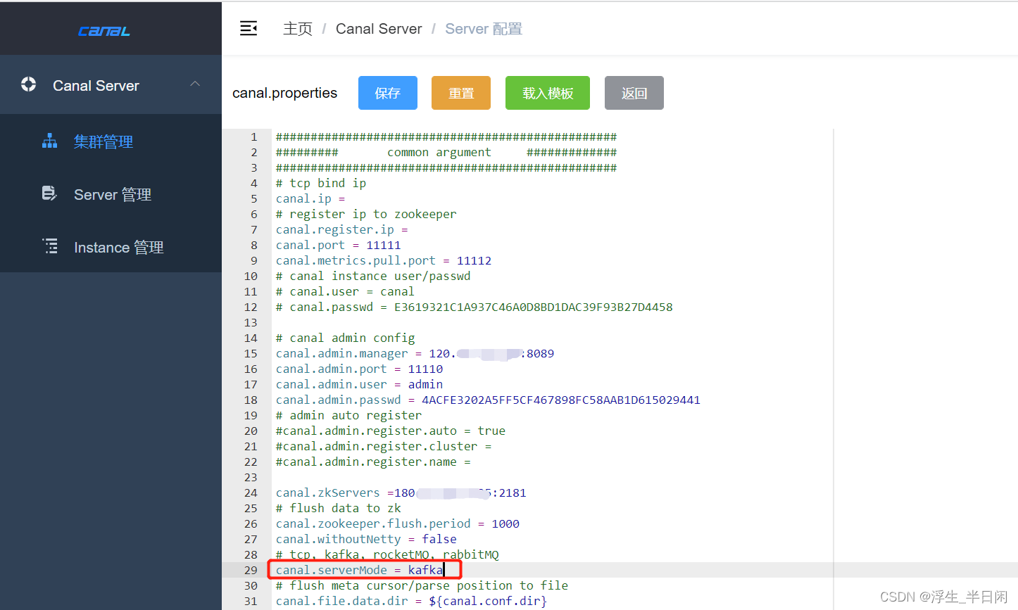Screen dimensions: 1018x610
Task: Click line 5 canal.ip setting
Action: point(310,198)
